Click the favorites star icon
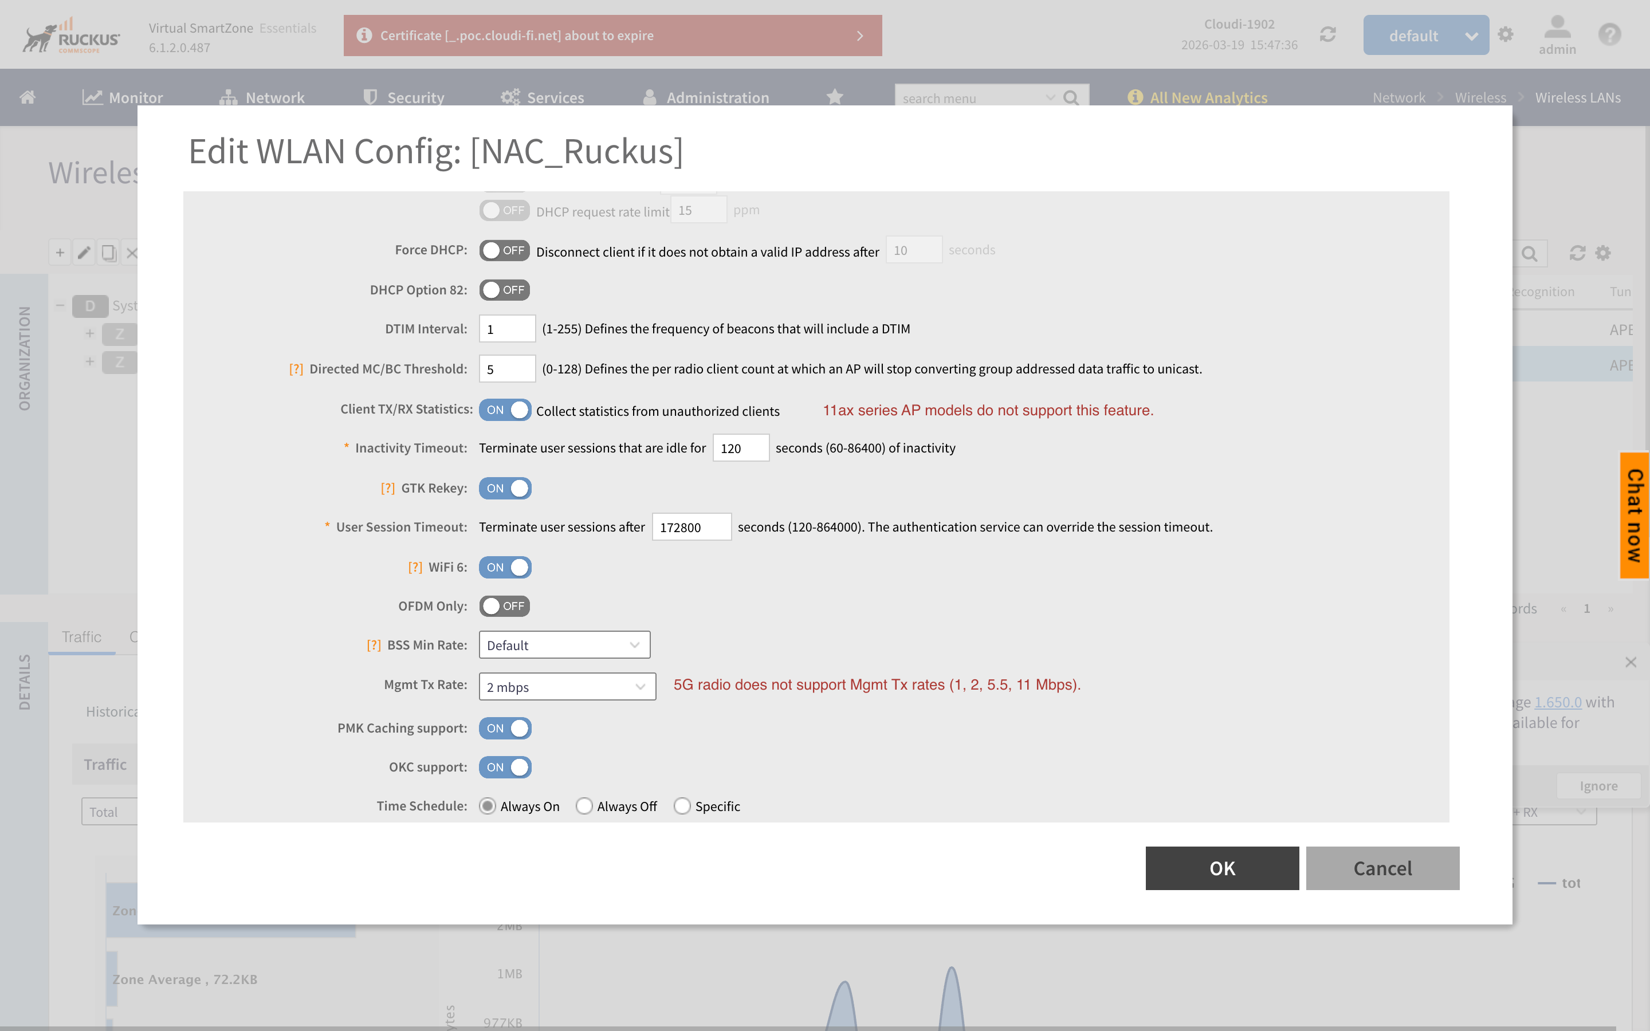 pyautogui.click(x=835, y=97)
